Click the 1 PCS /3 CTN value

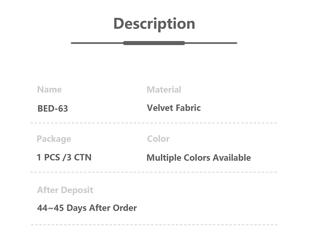(x=64, y=157)
